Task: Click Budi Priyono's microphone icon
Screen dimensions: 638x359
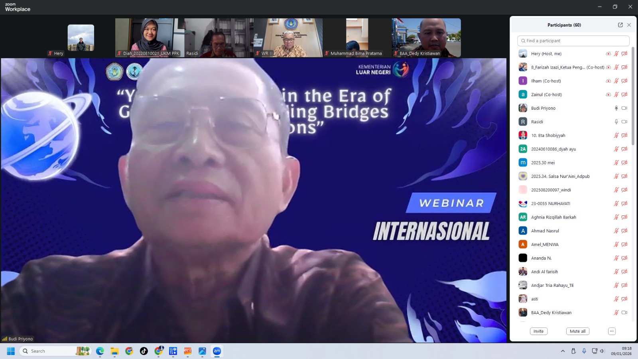Action: (616, 108)
